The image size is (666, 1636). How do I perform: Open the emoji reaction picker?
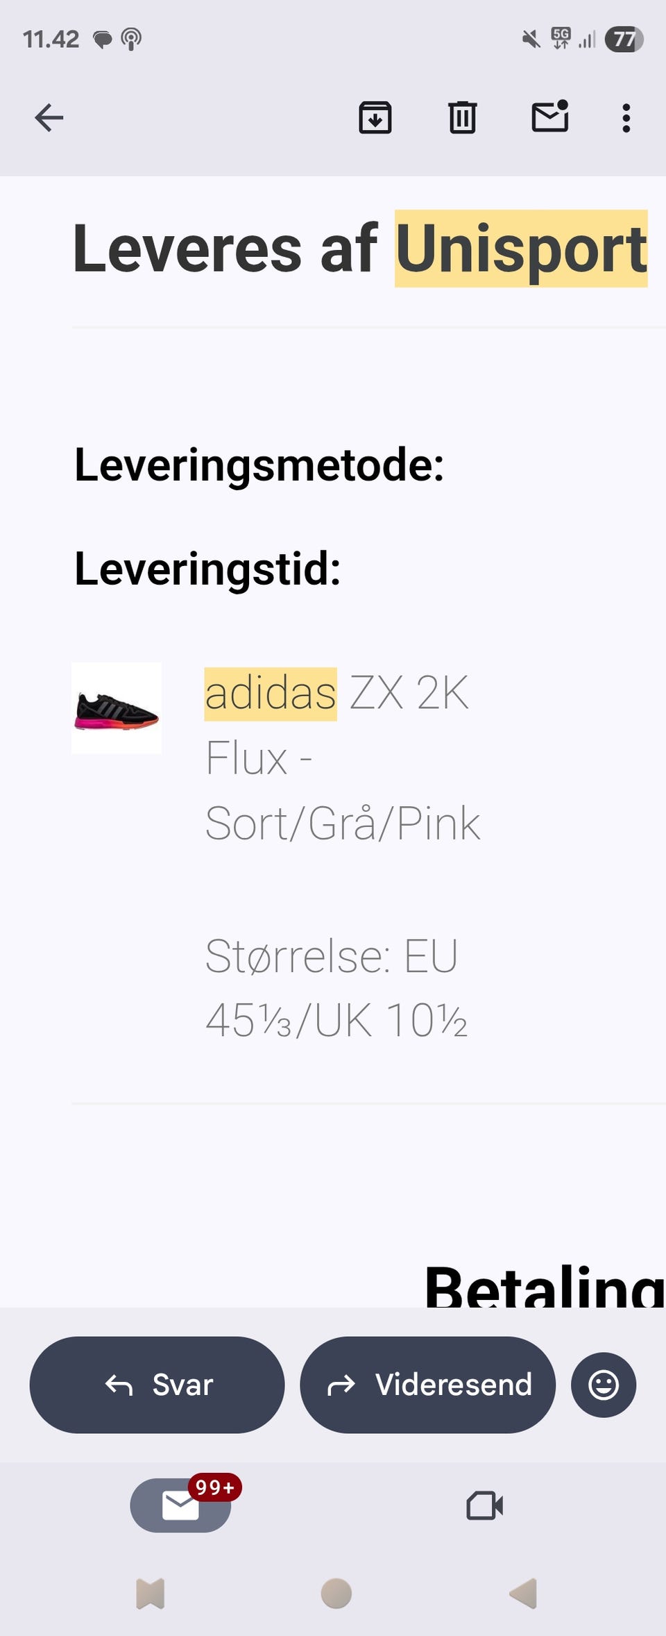click(603, 1385)
